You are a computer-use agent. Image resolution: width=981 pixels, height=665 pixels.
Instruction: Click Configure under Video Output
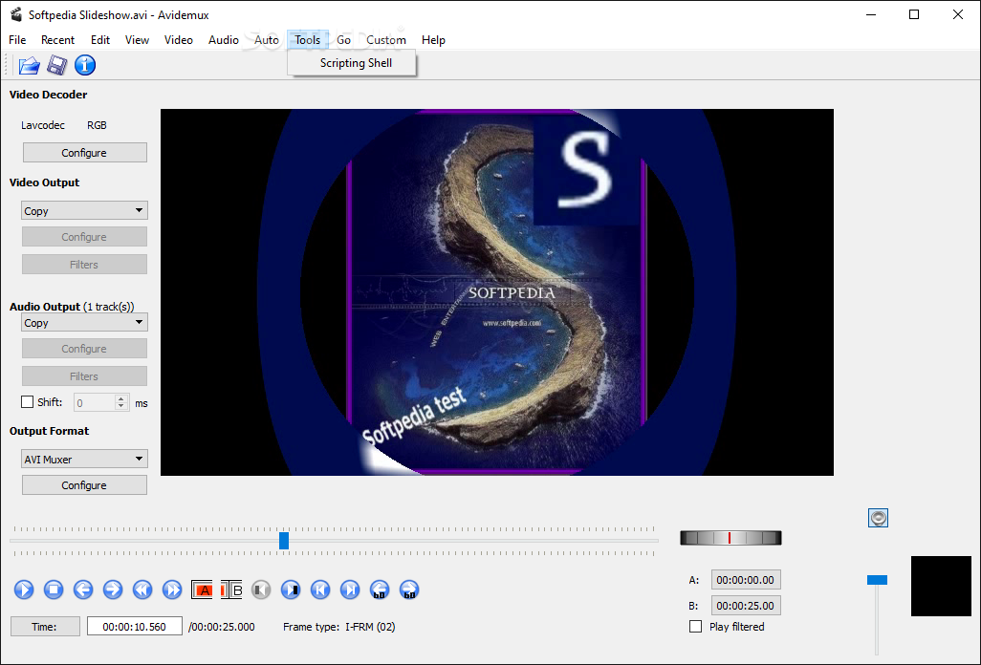(x=84, y=237)
